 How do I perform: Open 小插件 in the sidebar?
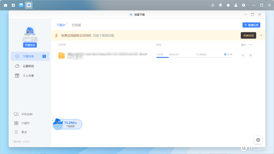(x=22, y=123)
